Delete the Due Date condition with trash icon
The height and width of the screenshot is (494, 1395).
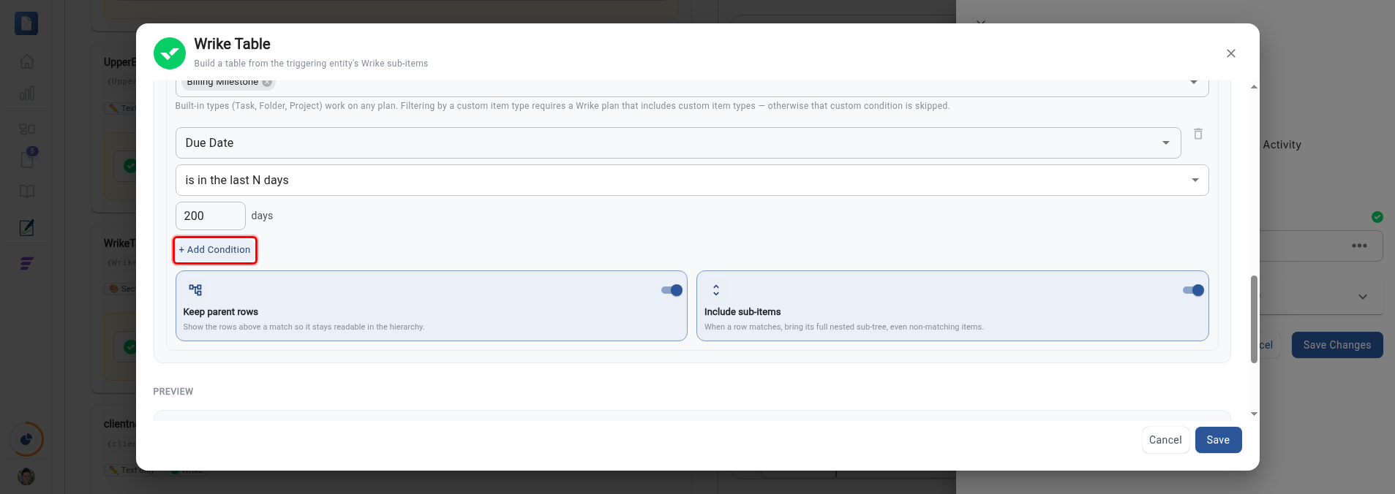(x=1198, y=134)
